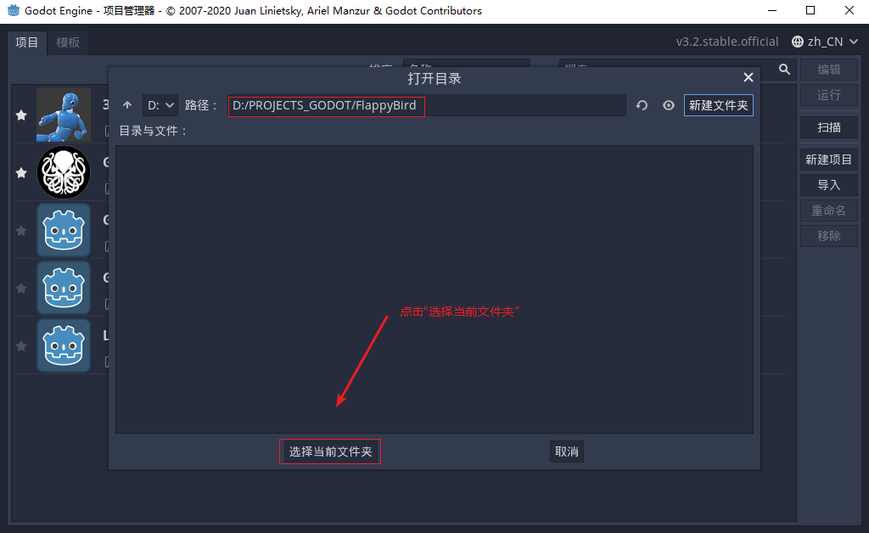The width and height of the screenshot is (869, 533).
Task: Click the search magnifier icon
Action: [x=784, y=70]
